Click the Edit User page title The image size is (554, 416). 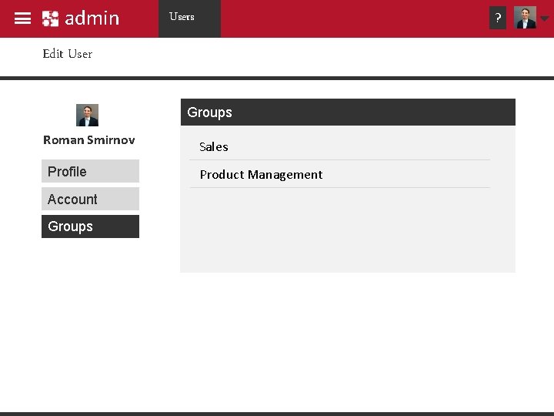[68, 54]
